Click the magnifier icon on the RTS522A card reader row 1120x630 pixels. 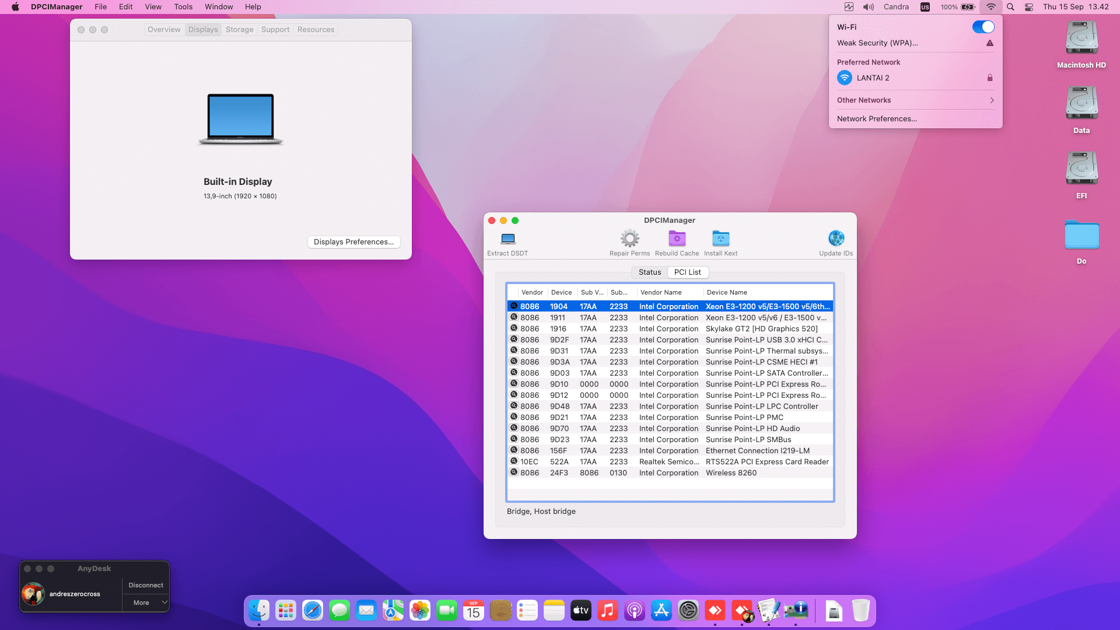[514, 461]
